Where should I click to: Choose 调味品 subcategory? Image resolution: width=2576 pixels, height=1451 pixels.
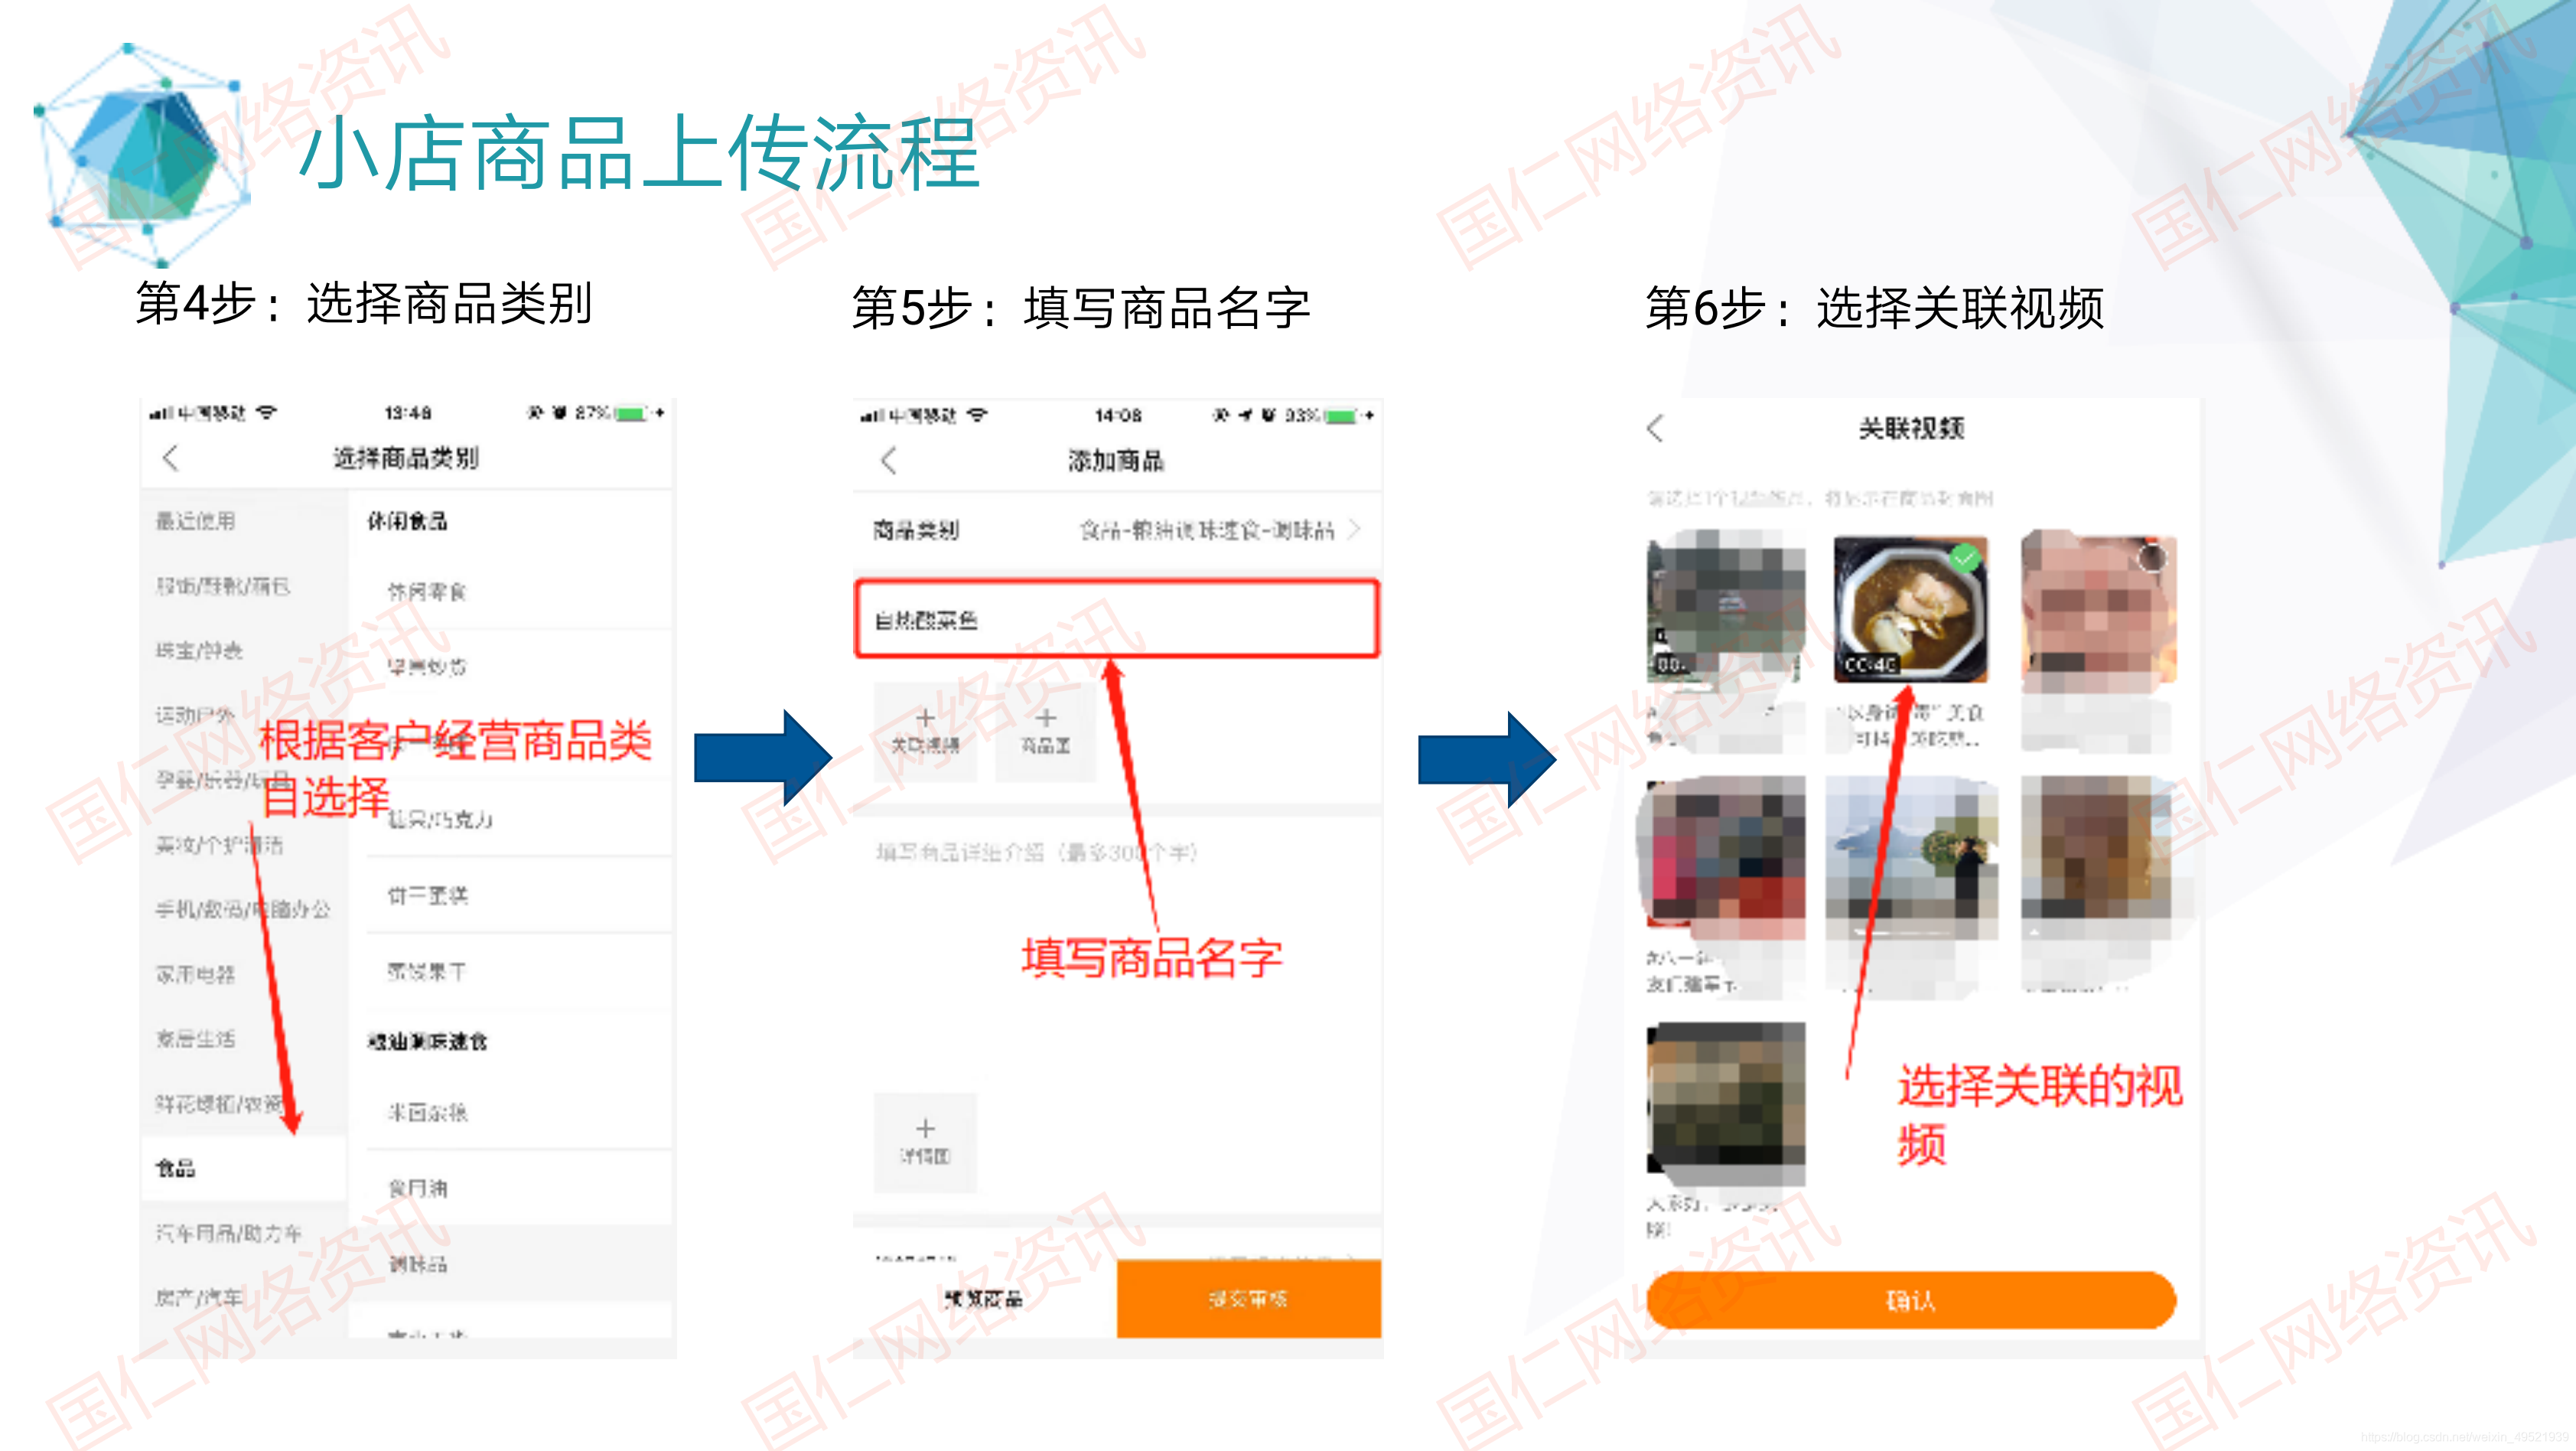pyautogui.click(x=418, y=1264)
